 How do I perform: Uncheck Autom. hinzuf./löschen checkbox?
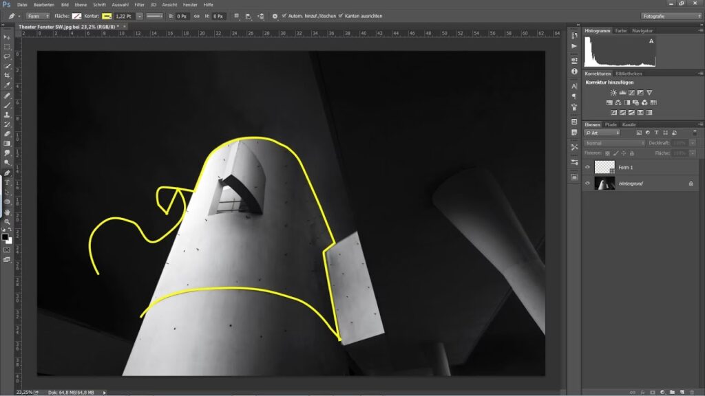pyautogui.click(x=284, y=16)
